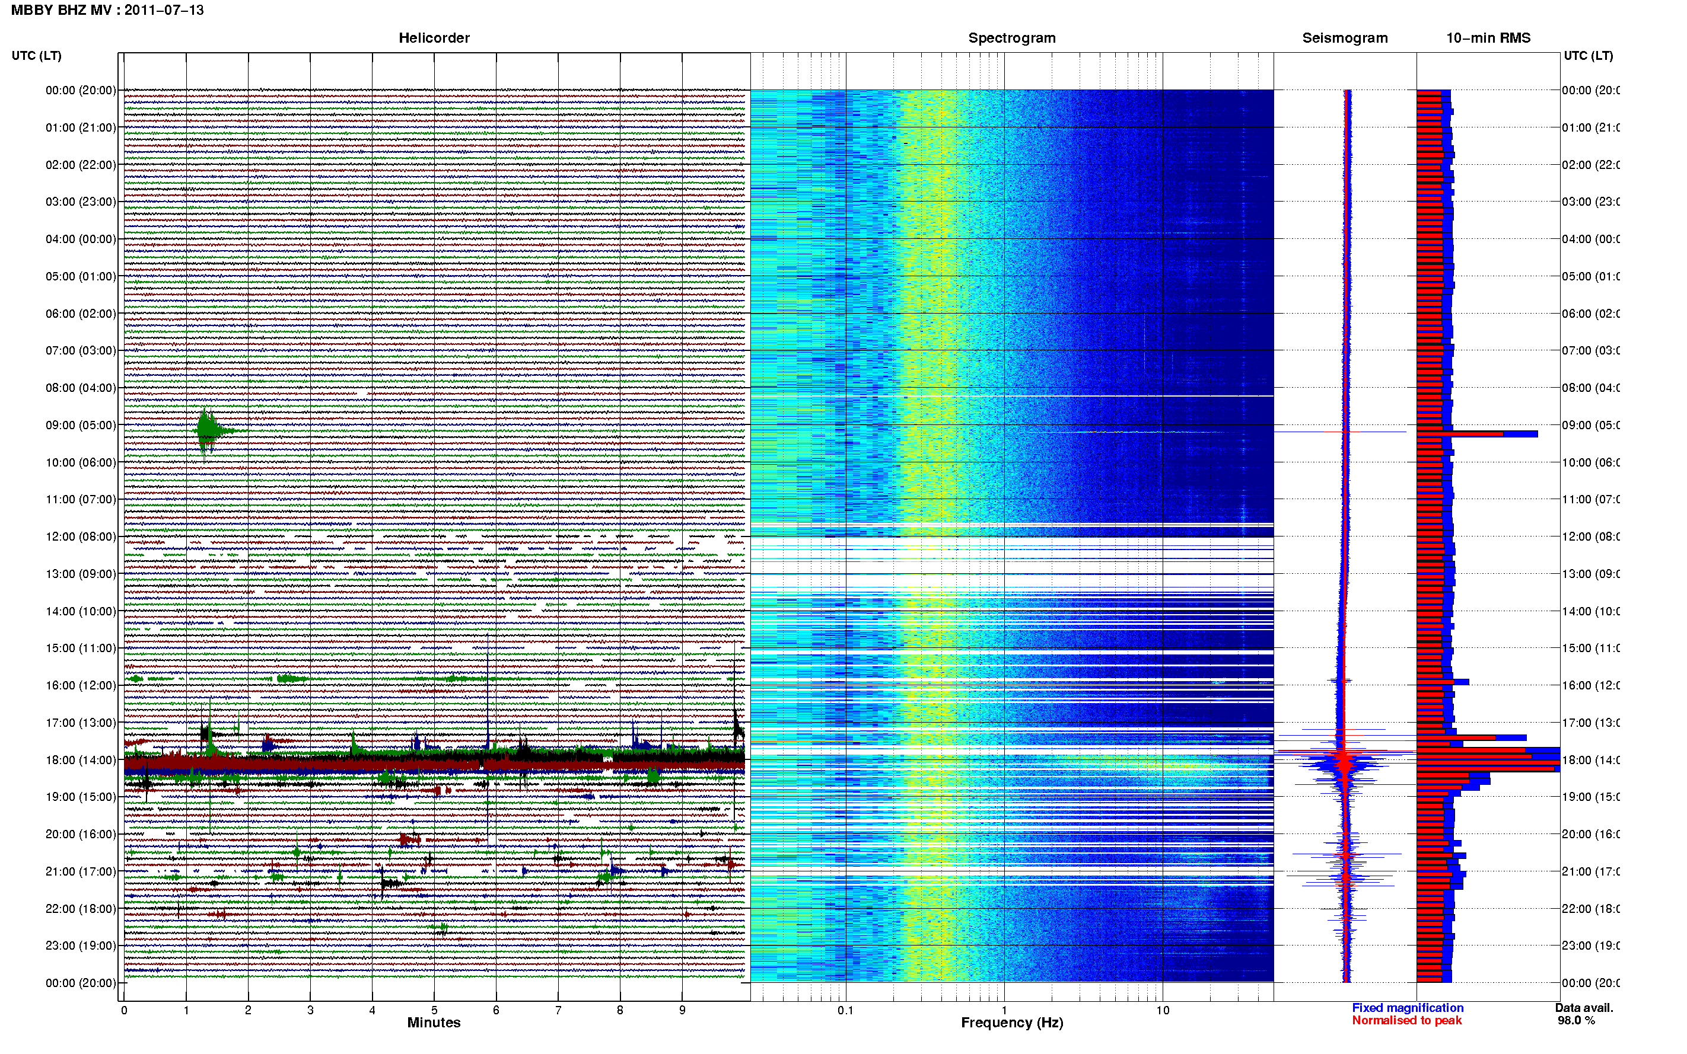This screenshot has height=1054, width=1687.
Task: Click the left time label '03:00 (23:00)'
Action: pos(81,202)
